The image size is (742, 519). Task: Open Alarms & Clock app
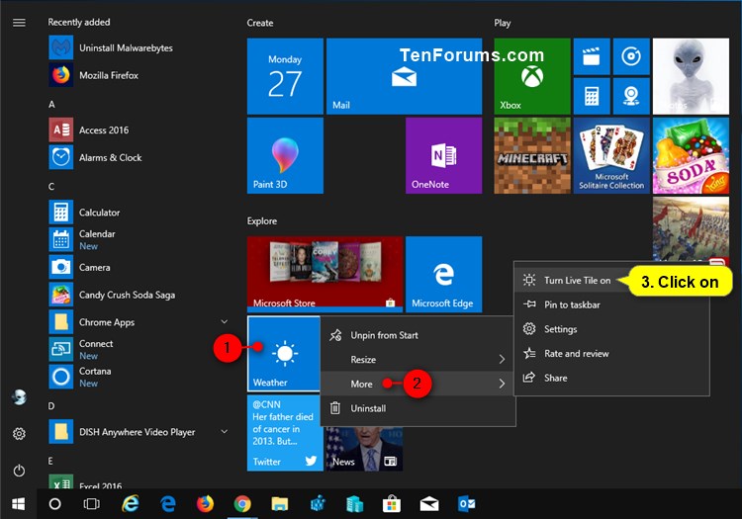(139, 157)
